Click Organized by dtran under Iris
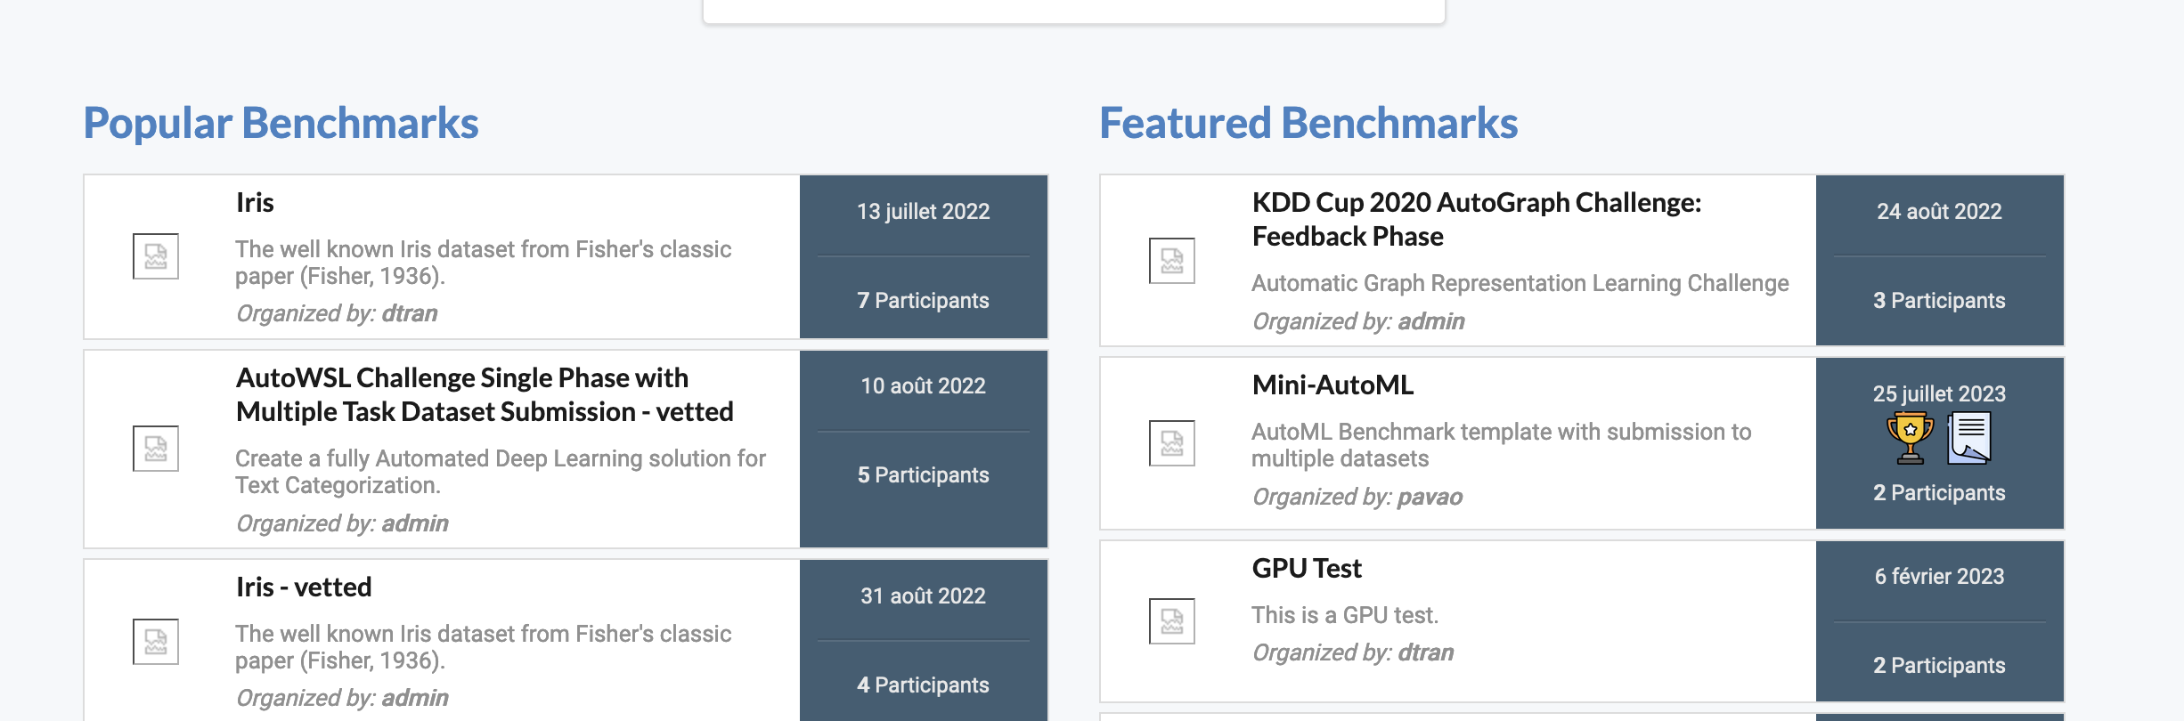This screenshot has width=2184, height=721. coord(337,314)
